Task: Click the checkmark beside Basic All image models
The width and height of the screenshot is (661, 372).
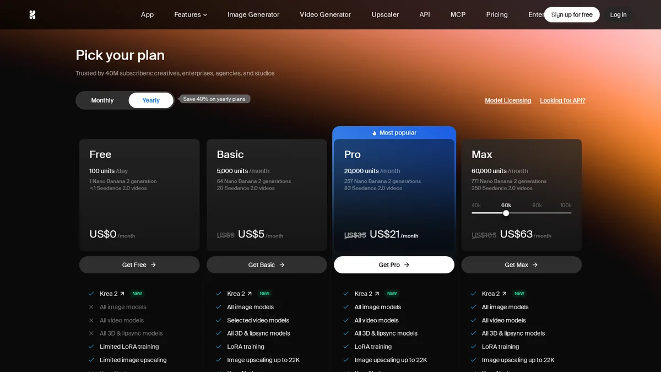Action: tap(219, 307)
